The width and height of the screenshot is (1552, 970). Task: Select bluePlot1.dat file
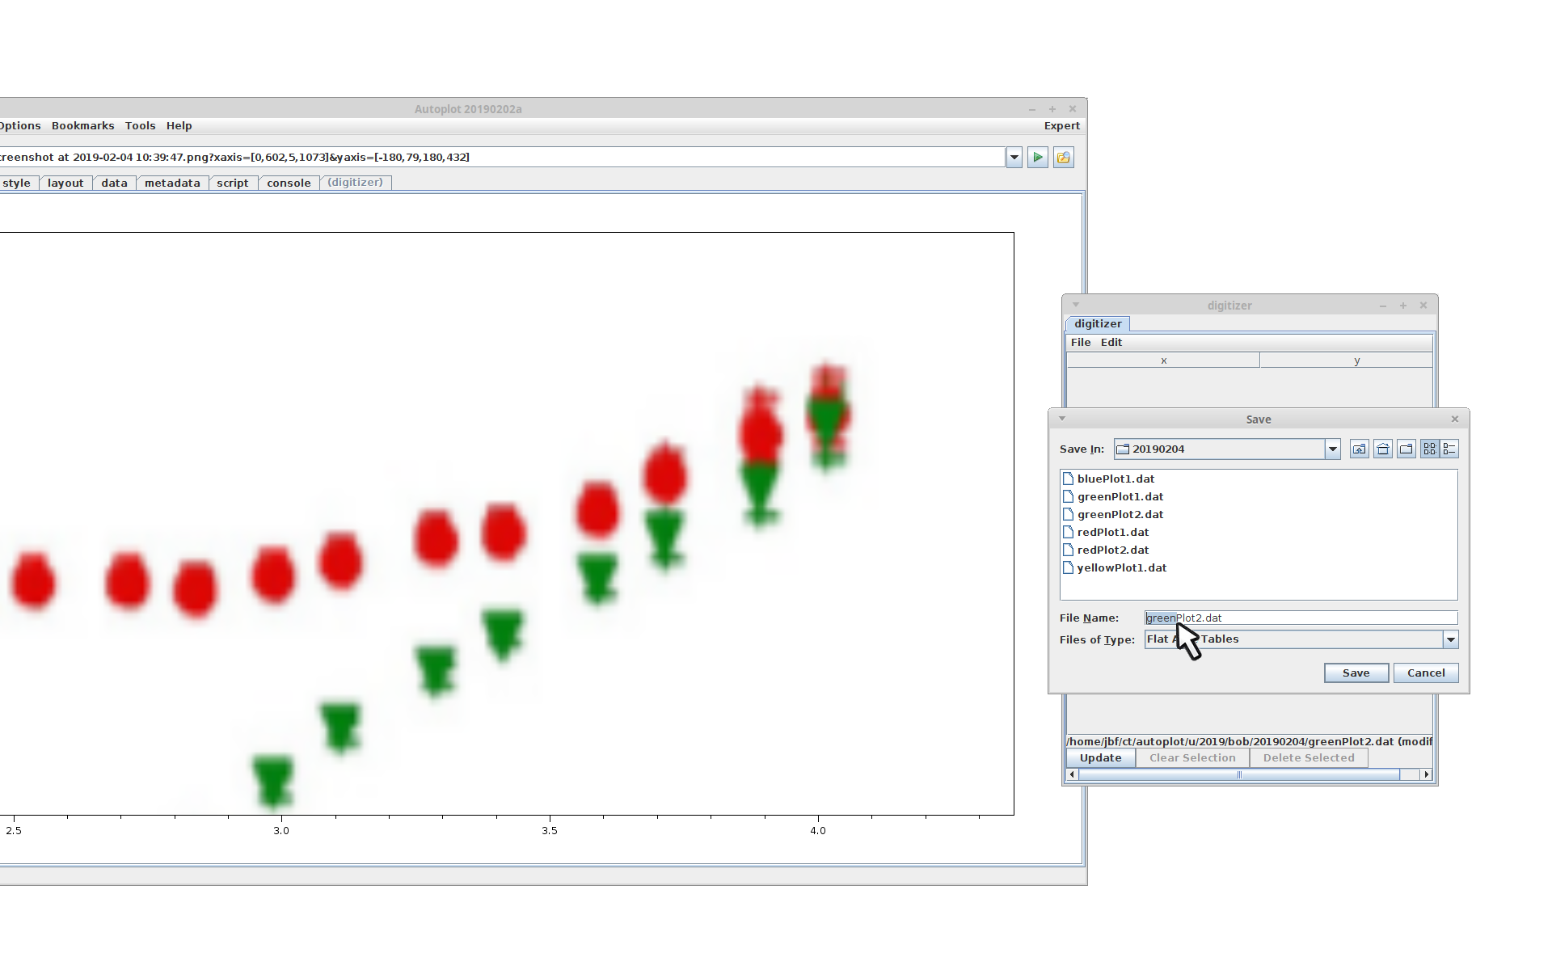coord(1108,479)
